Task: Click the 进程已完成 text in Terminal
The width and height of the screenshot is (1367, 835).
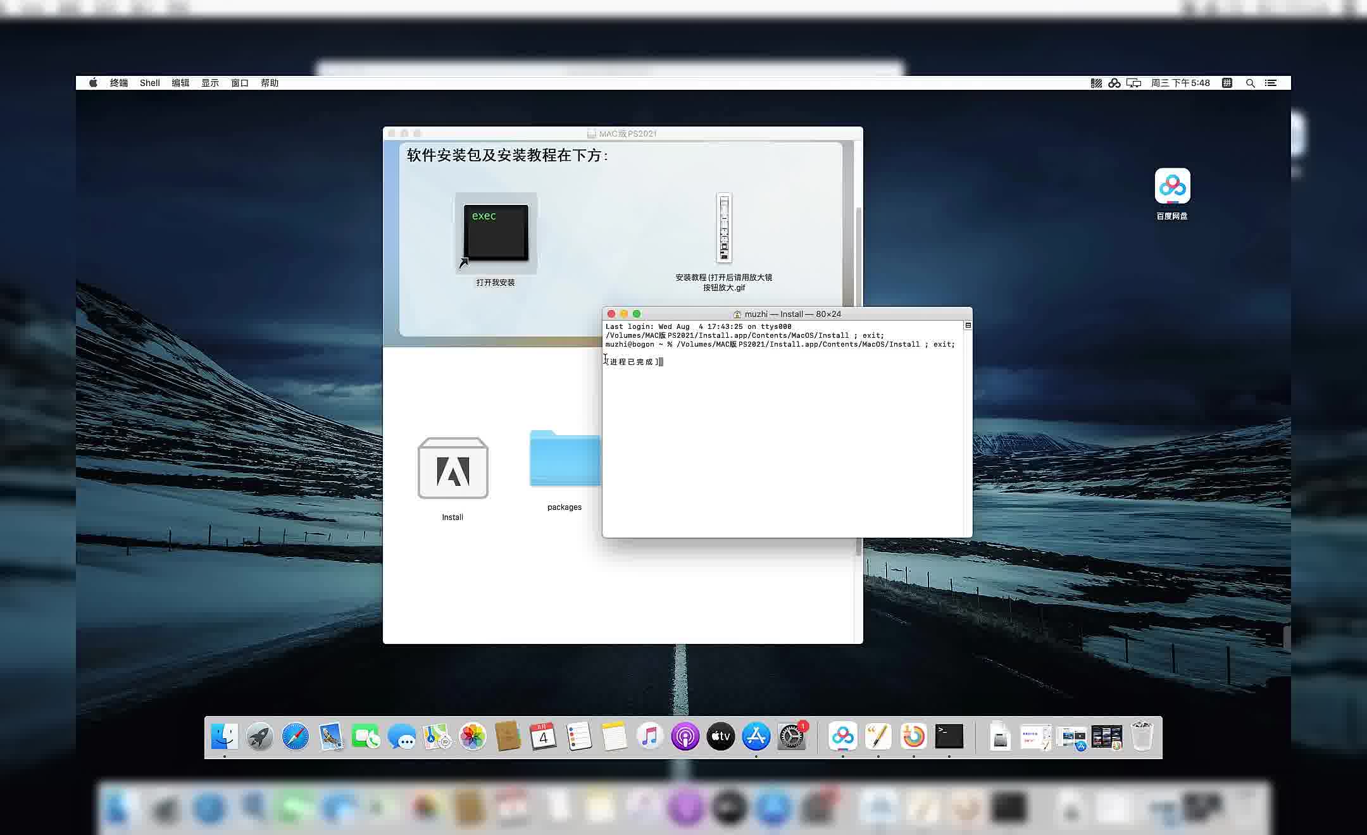Action: click(x=632, y=362)
